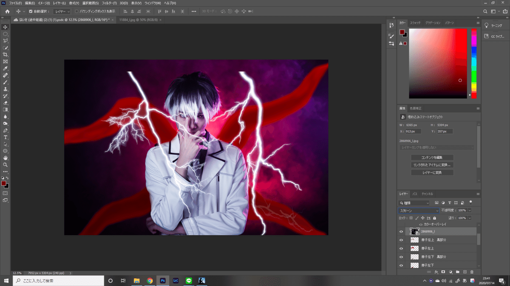
Task: Hide the 赫子左下 黒部分 layer
Action: [x=401, y=257]
